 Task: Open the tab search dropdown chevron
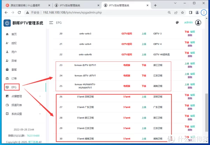(x=175, y=3)
